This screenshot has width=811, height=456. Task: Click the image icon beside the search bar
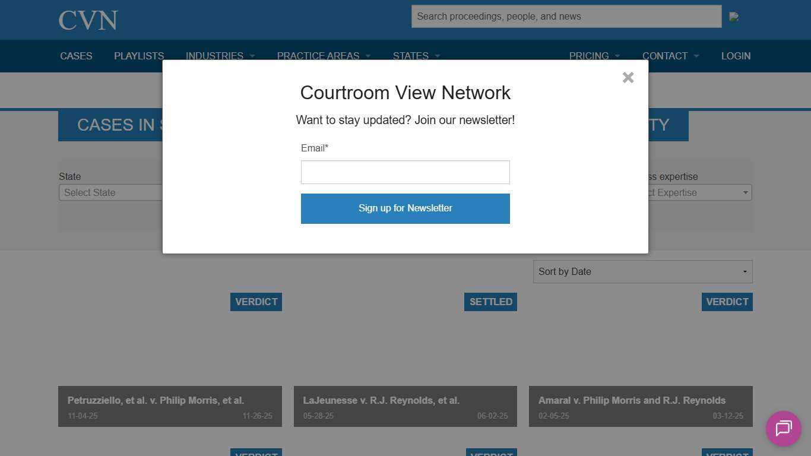(734, 16)
